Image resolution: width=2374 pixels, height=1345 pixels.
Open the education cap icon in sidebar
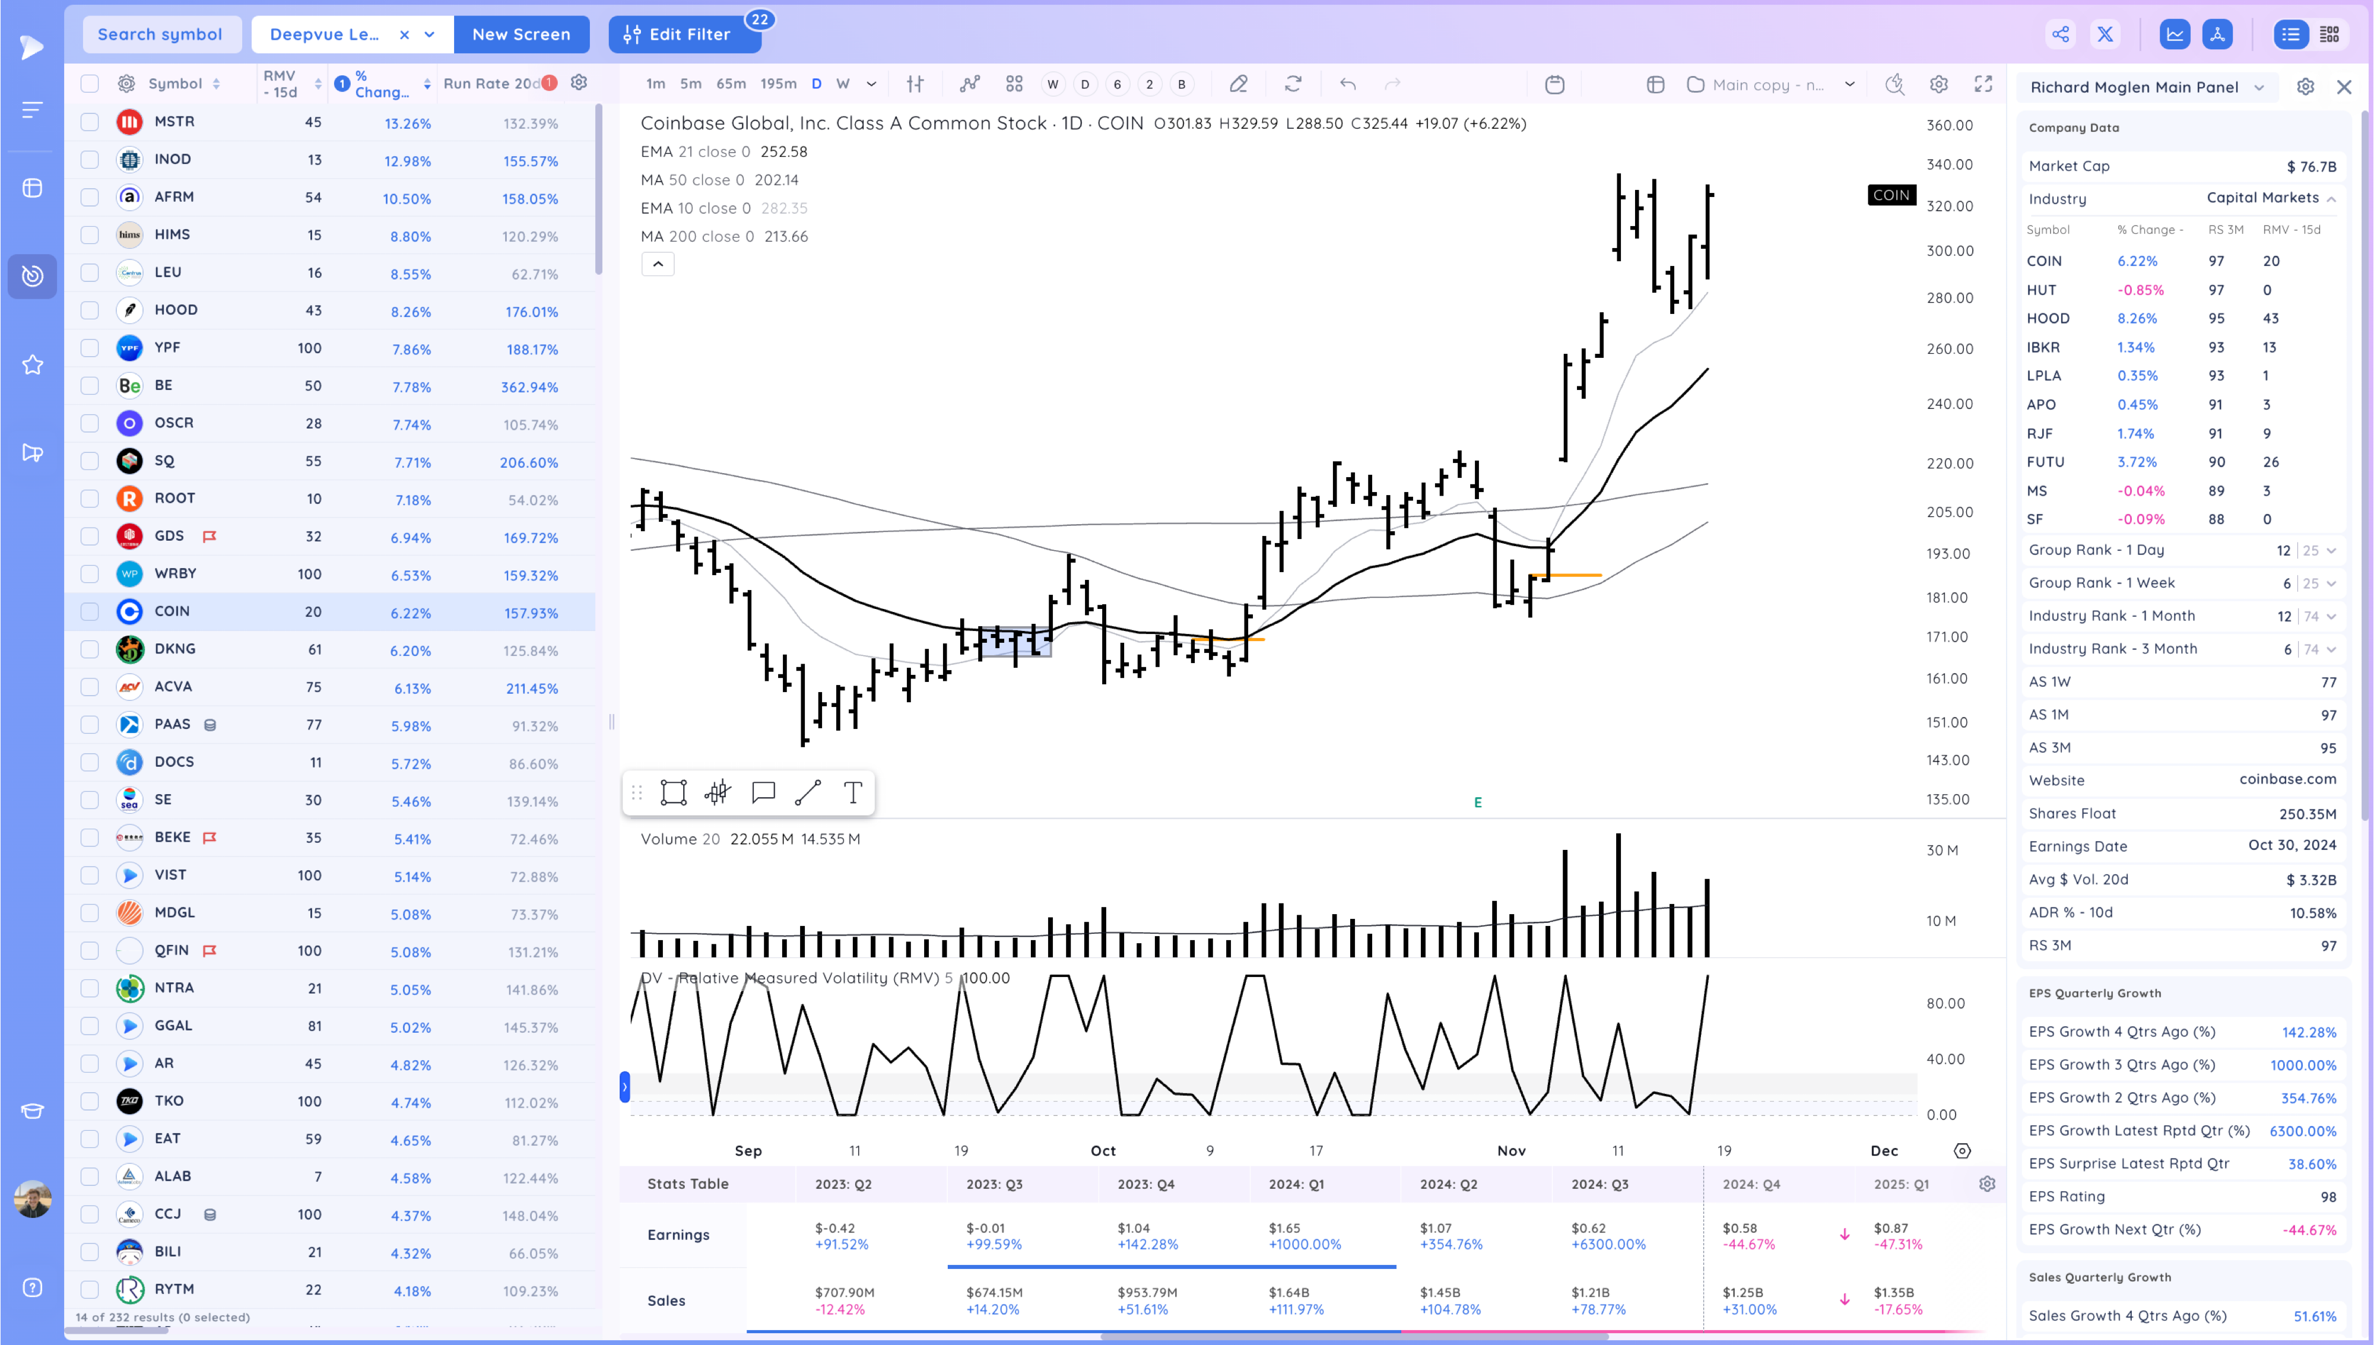(x=32, y=1111)
